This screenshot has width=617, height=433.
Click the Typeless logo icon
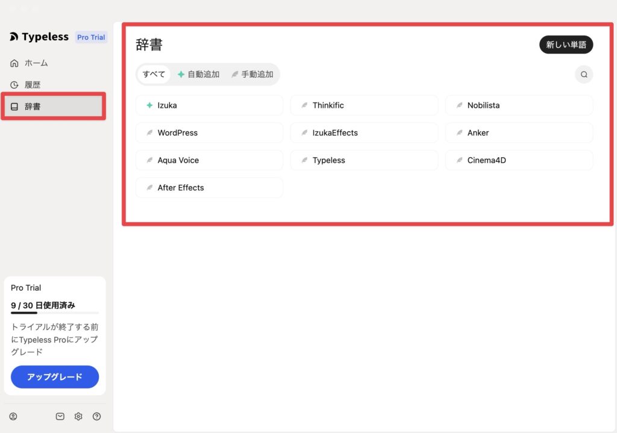click(14, 37)
